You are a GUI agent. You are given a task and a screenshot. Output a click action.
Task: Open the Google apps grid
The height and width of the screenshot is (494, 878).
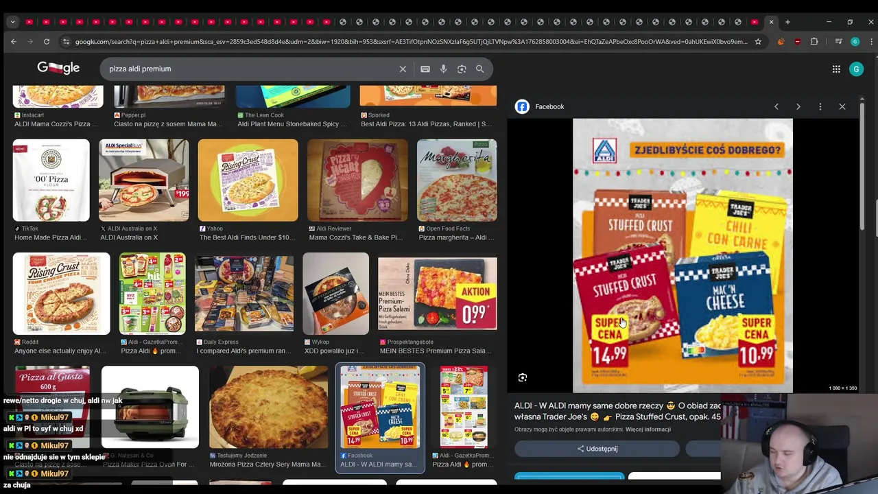point(836,69)
